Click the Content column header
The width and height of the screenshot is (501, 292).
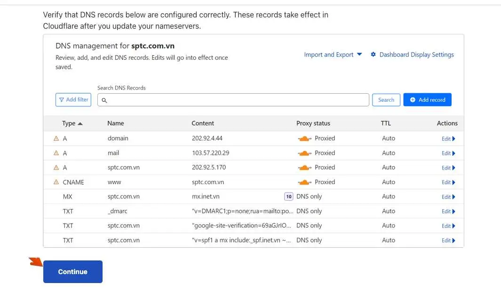click(x=203, y=123)
